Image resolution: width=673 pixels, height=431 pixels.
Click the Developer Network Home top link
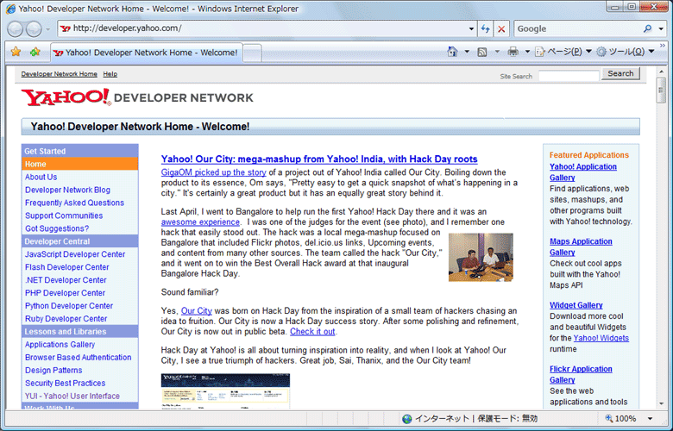pos(60,74)
